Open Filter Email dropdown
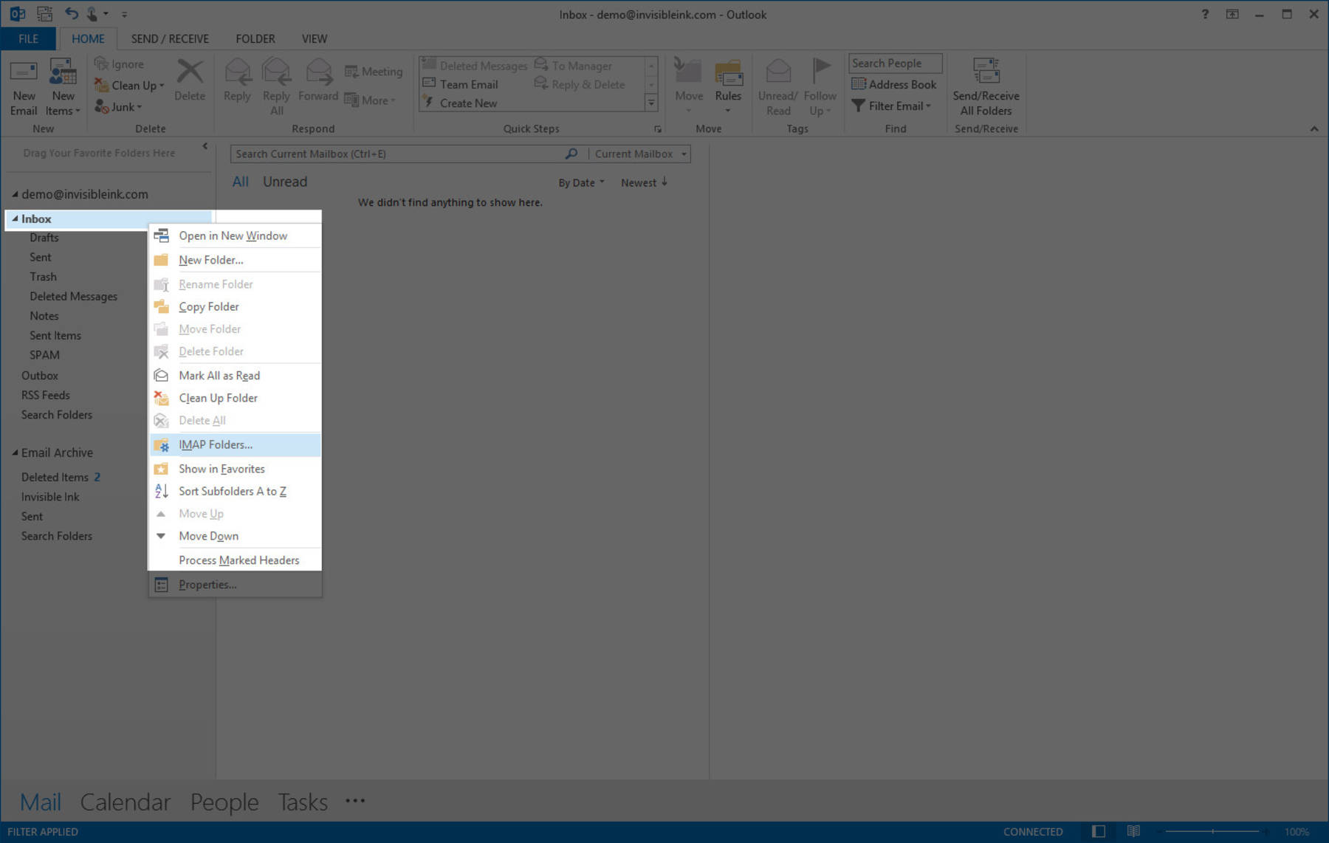 coord(891,106)
